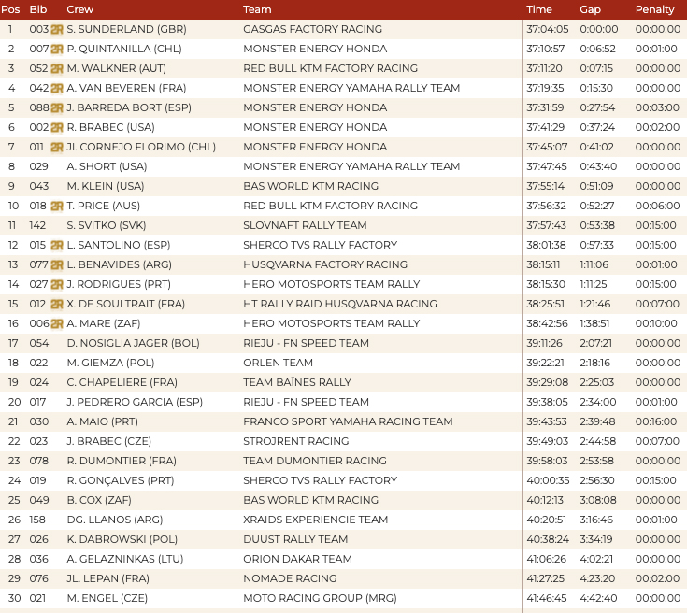Click time value 37:04:05
The image size is (687, 613).
pyautogui.click(x=548, y=29)
